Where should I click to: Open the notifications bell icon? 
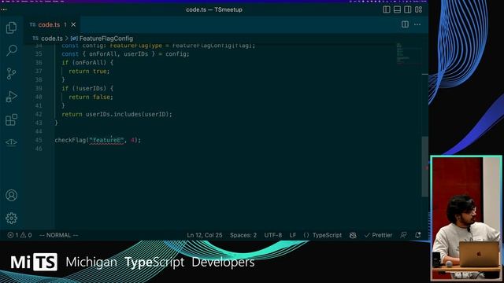[x=418, y=235]
